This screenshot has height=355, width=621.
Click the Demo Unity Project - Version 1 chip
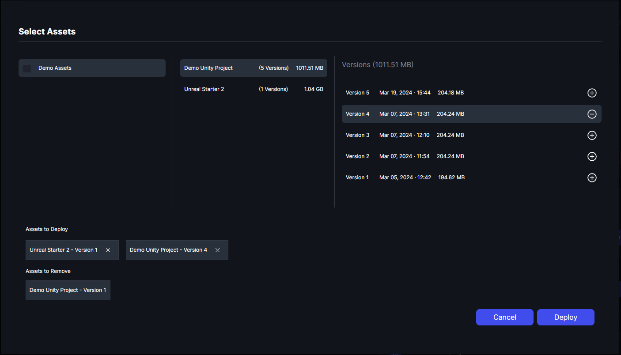[x=68, y=290]
